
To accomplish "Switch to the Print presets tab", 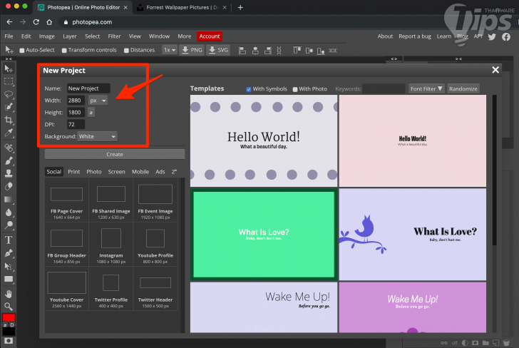I will click(73, 172).
